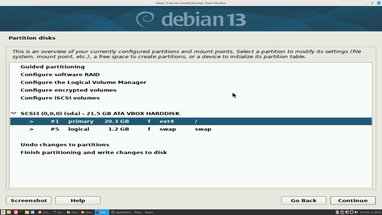382x215 pixels.
Task: Select Undo changes to partitions
Action: (65, 144)
